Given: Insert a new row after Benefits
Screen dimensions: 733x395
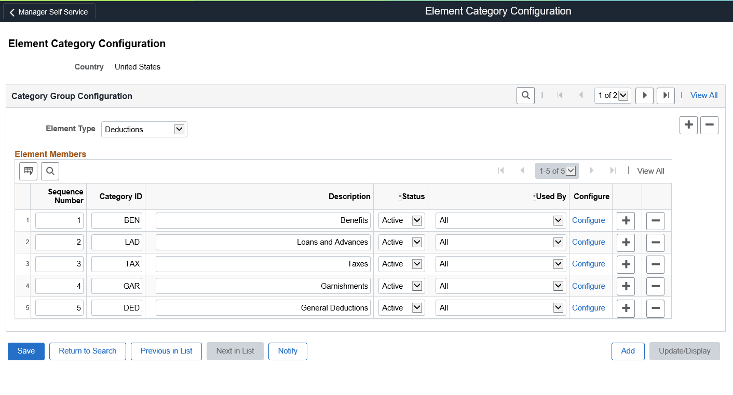Looking at the screenshot, I should click(x=626, y=220).
